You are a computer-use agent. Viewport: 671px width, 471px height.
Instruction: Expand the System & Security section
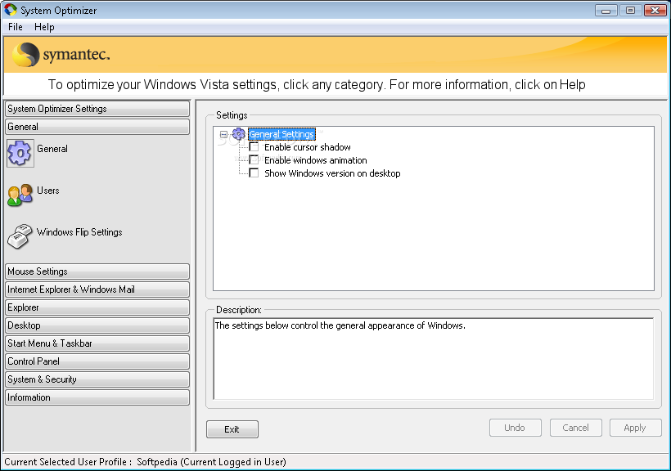pyautogui.click(x=97, y=379)
